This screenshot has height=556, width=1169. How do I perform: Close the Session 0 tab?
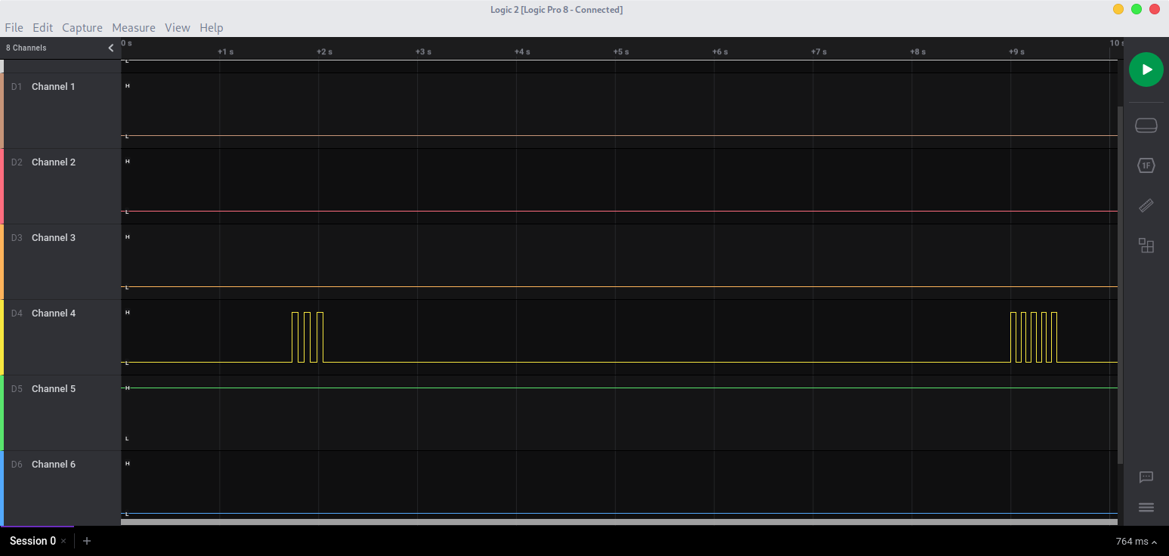click(63, 541)
